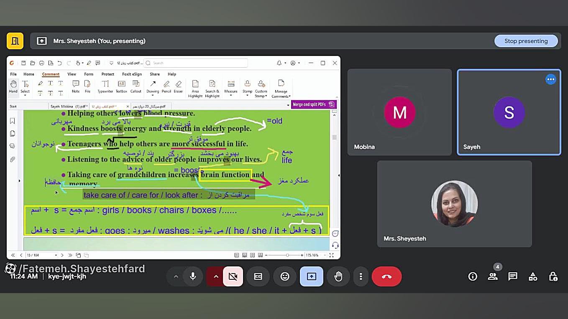The width and height of the screenshot is (568, 319).
Task: Expand the Select tool dropdown
Action: tap(25, 96)
